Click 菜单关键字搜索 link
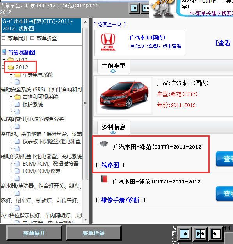Viewport: 233px width, 244px height. coord(211,14)
